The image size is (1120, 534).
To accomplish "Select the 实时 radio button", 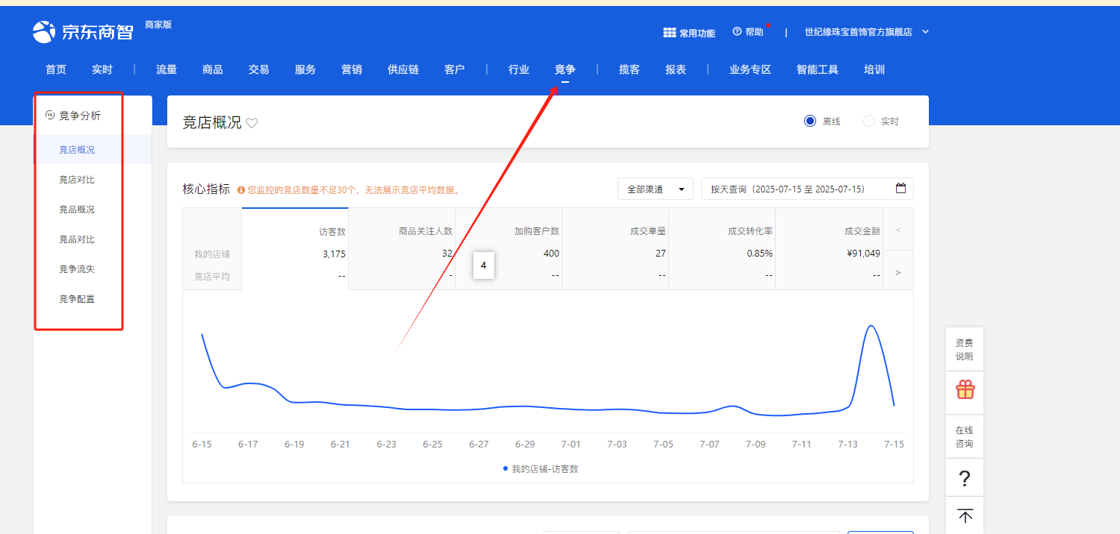I will point(868,121).
